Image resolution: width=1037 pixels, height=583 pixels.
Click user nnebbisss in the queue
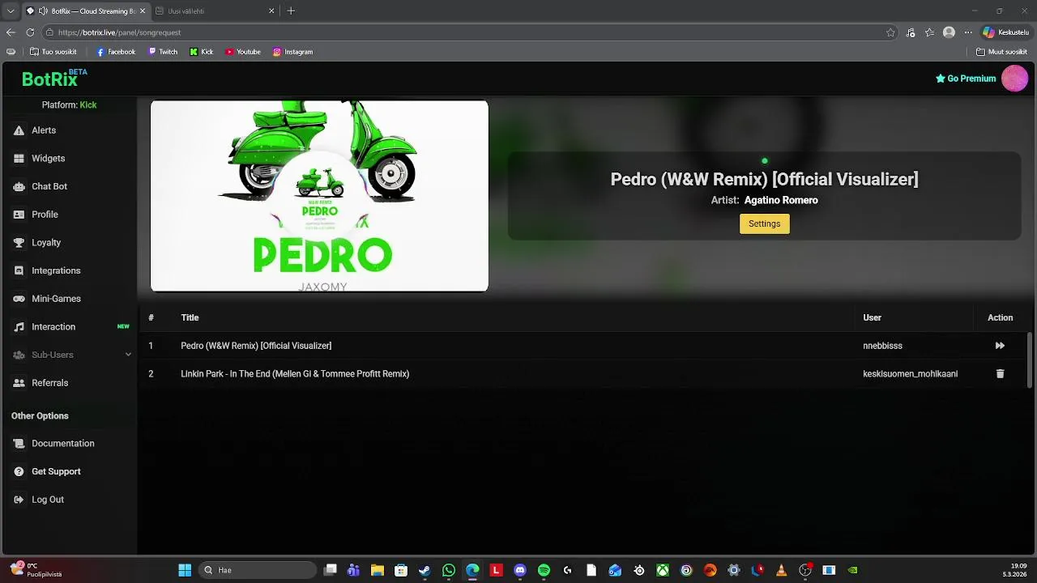pyautogui.click(x=882, y=346)
